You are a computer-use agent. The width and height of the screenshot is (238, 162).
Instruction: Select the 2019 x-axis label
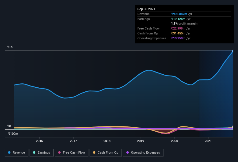click(x=141, y=141)
